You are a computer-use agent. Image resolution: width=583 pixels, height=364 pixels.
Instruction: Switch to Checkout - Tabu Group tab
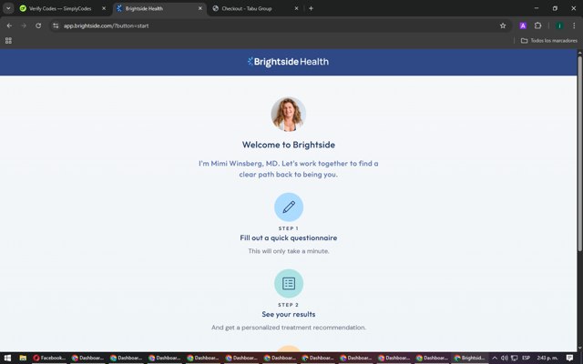[251, 8]
